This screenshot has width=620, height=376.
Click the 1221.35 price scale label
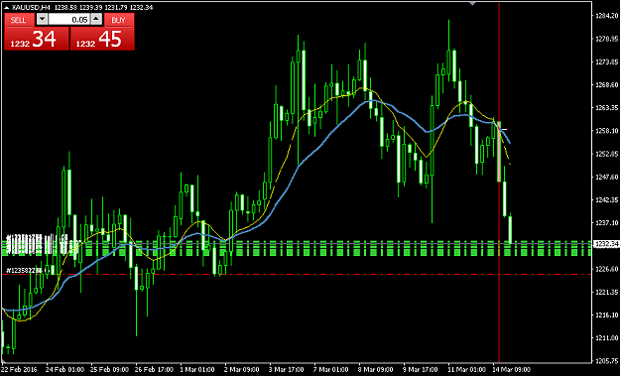coord(606,293)
